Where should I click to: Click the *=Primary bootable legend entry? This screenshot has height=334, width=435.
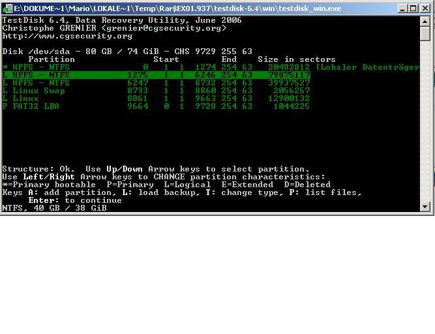pos(49,185)
